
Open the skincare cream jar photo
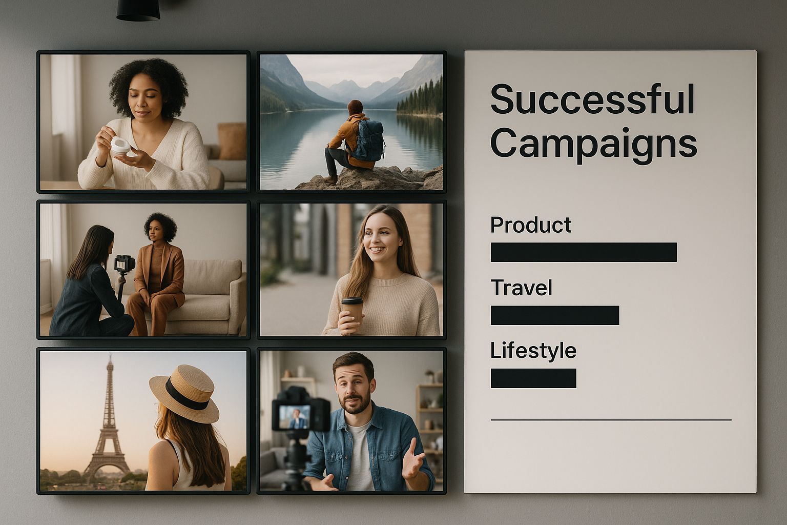coord(143,122)
